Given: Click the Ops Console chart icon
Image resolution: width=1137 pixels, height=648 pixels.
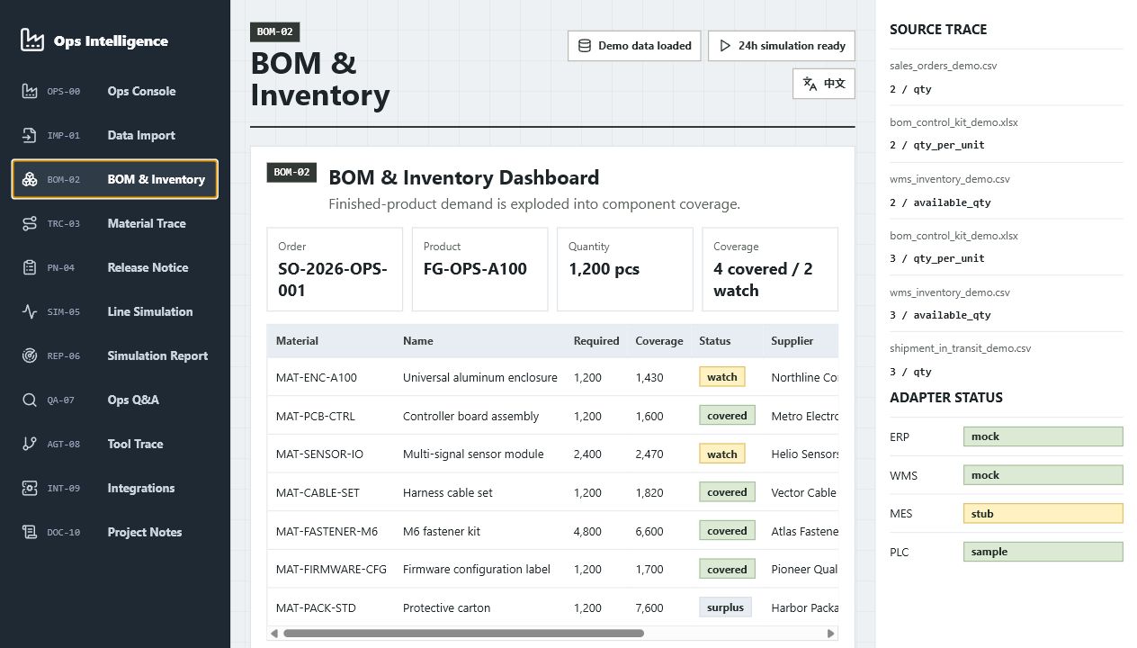Looking at the screenshot, I should (30, 91).
